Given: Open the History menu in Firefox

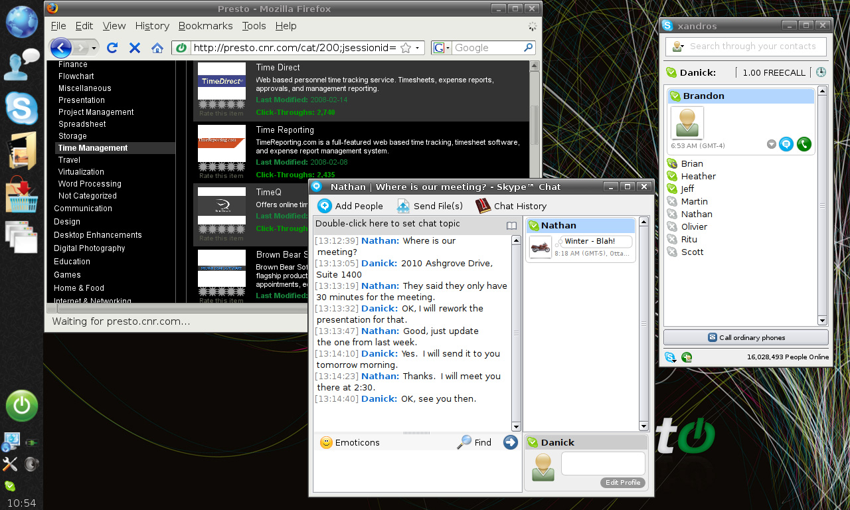Looking at the screenshot, I should click(152, 26).
